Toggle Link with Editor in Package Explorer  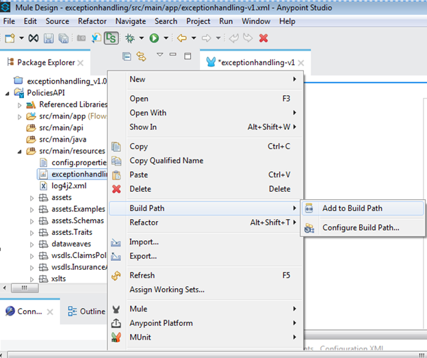coord(142,56)
